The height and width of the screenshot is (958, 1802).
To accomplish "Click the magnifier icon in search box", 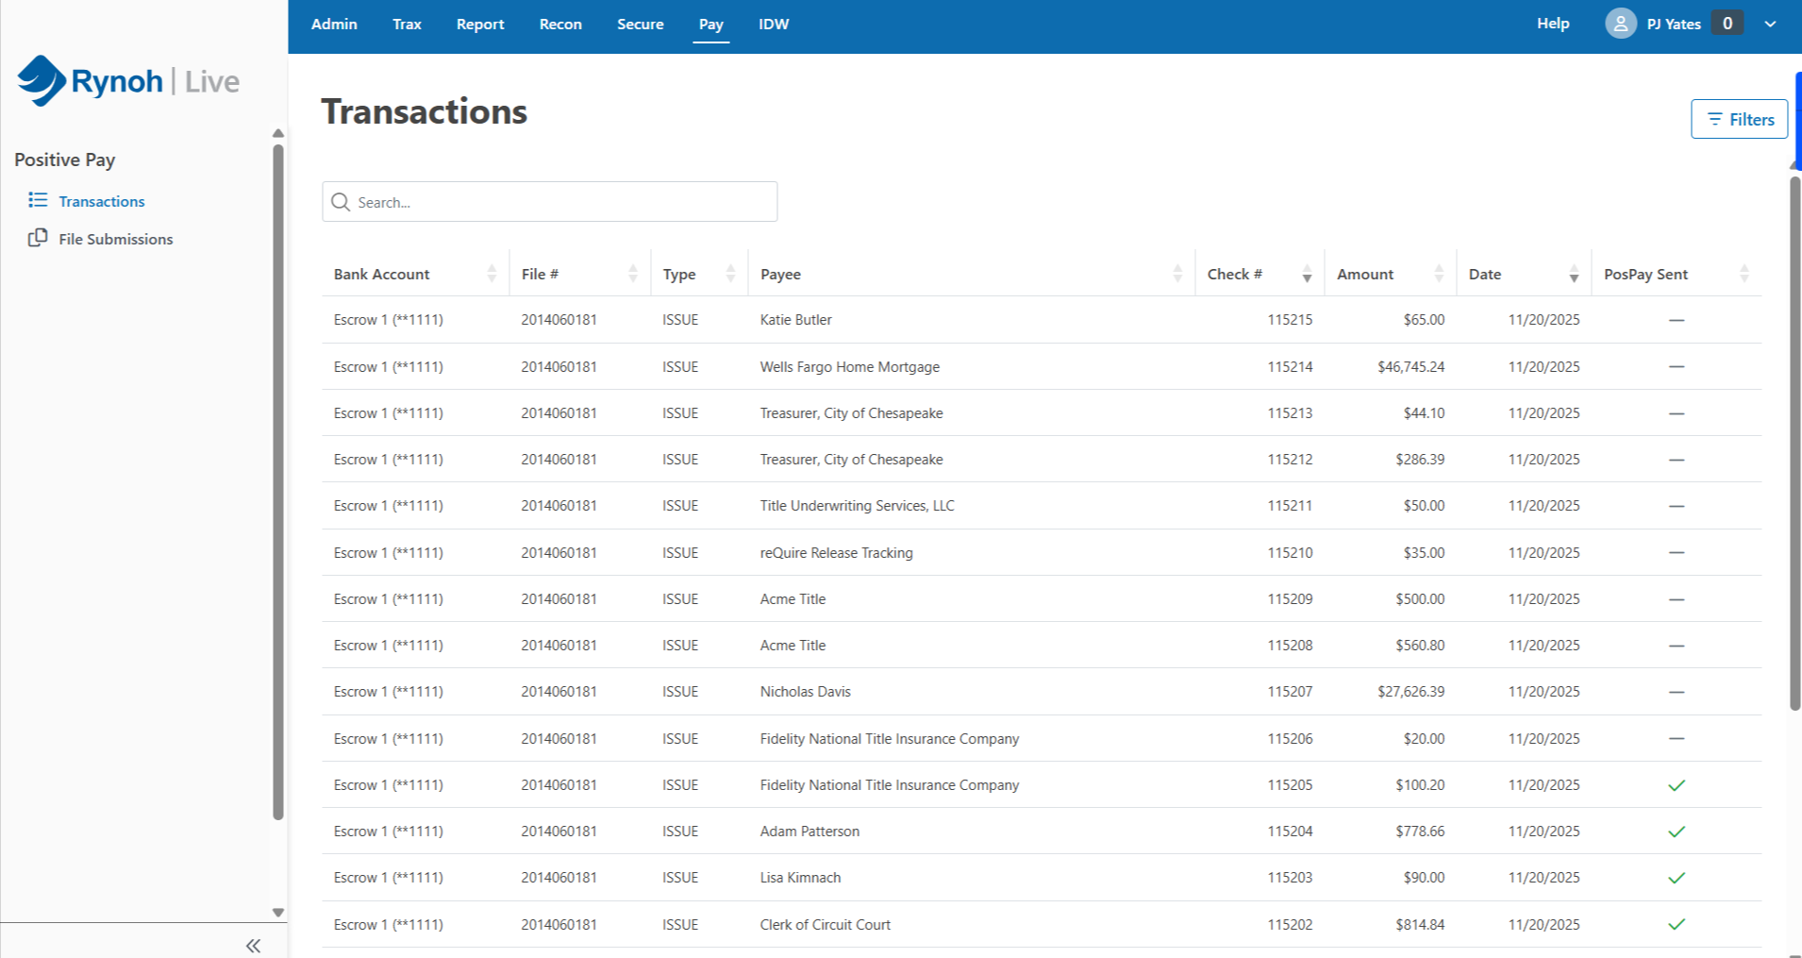I will (342, 202).
